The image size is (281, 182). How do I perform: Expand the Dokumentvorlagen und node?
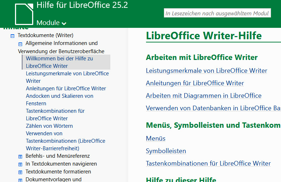pos(20,180)
